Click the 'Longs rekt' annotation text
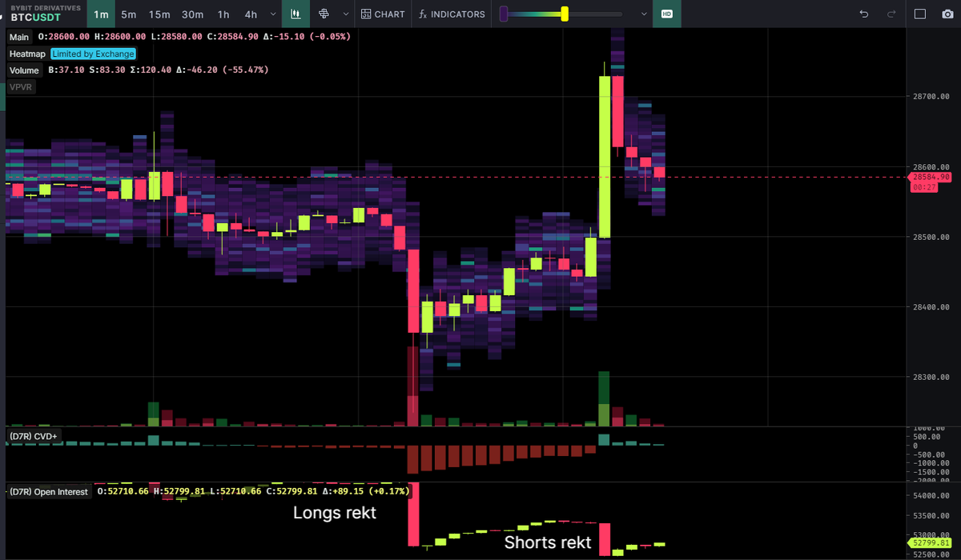 click(x=334, y=513)
